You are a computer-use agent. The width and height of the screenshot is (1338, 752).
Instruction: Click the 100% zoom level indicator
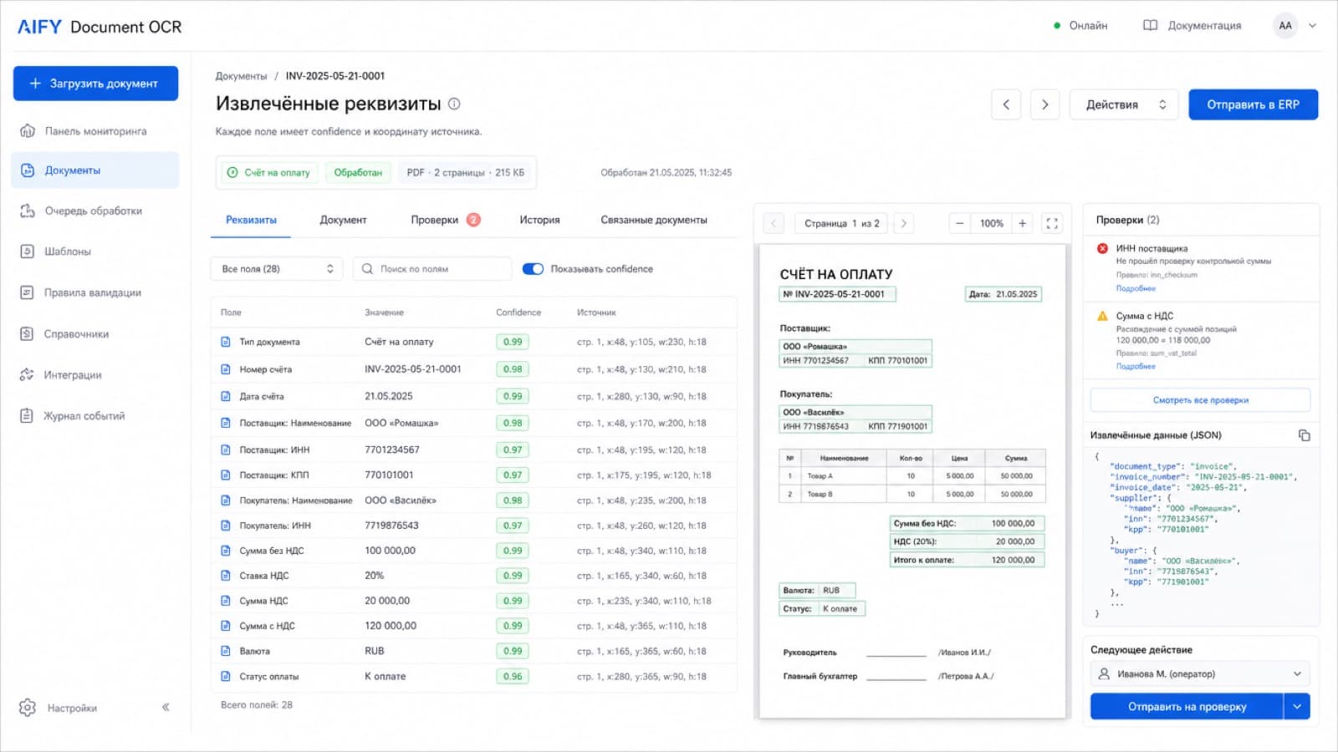pos(991,223)
